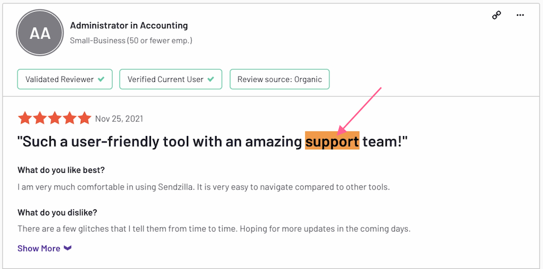
Task: Click the Validated Reviewer badge
Action: click(x=65, y=79)
